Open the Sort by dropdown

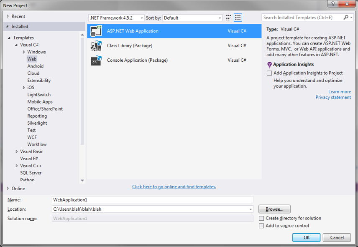pos(192,18)
